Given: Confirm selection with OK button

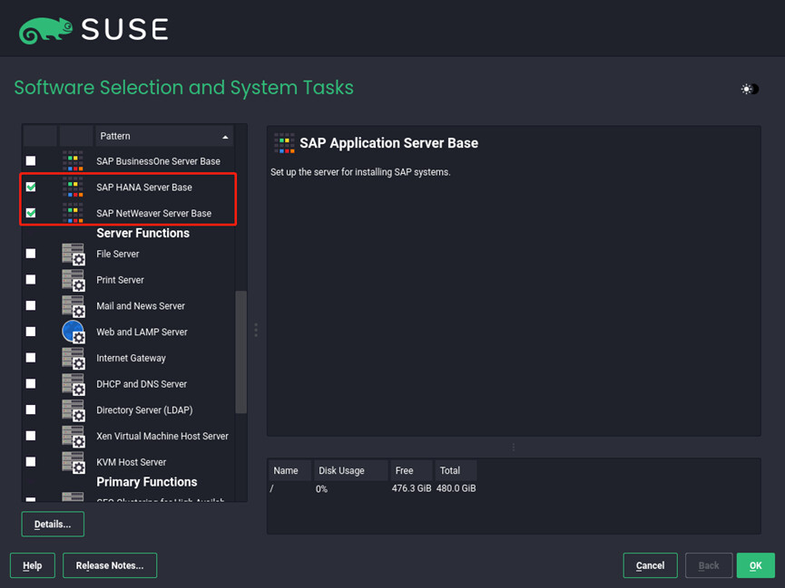Looking at the screenshot, I should (x=755, y=565).
